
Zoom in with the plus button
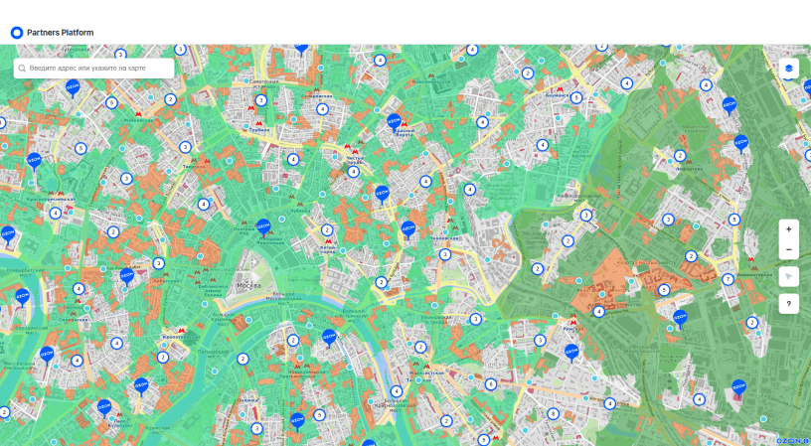pyautogui.click(x=788, y=229)
